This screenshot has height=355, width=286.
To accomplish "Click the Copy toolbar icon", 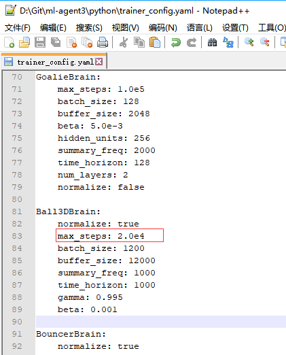I will [139, 42].
